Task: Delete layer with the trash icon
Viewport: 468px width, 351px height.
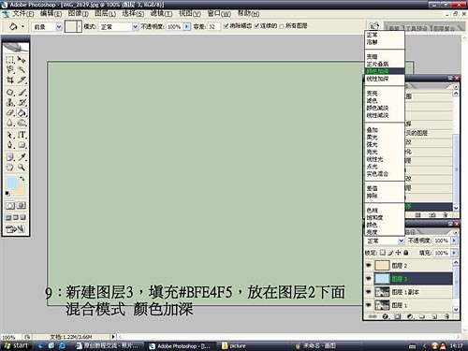Action: tap(446, 316)
